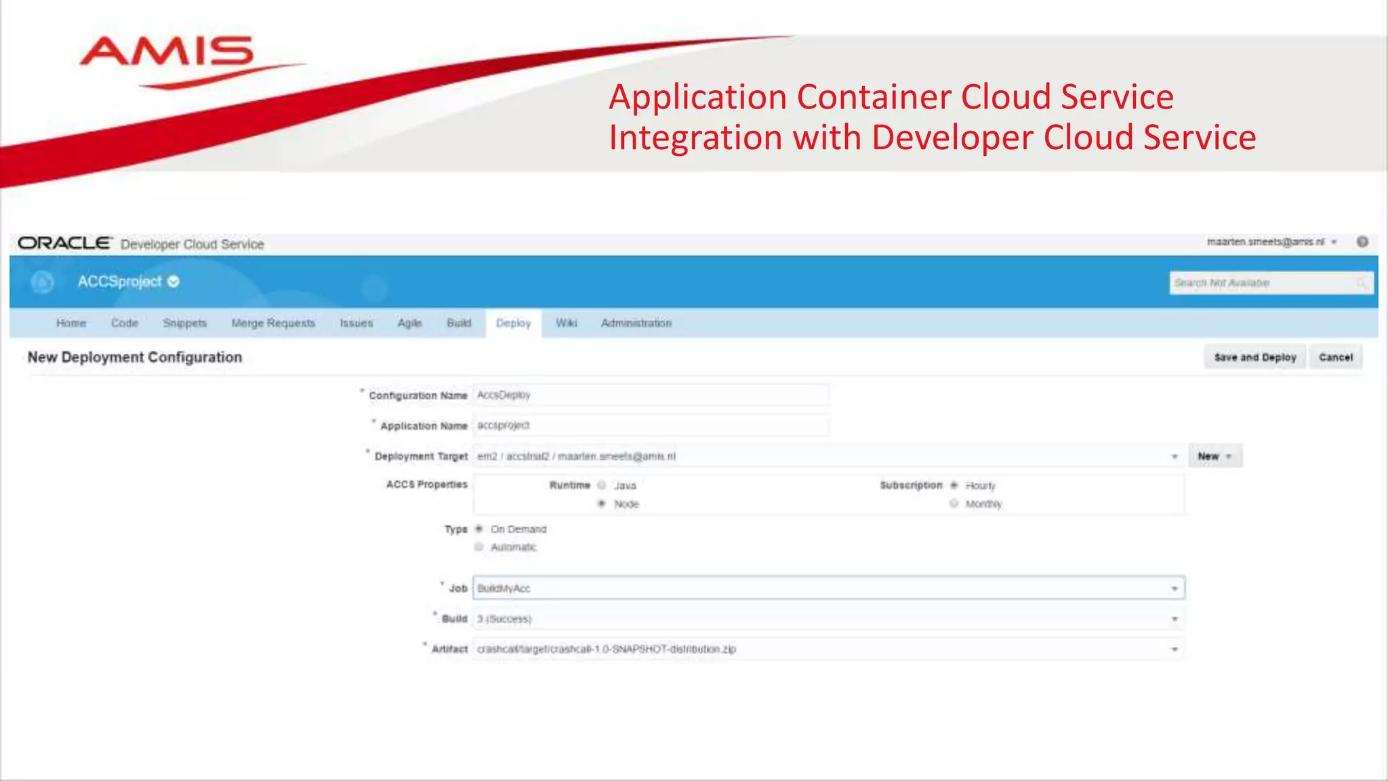Image resolution: width=1388 pixels, height=781 pixels.
Task: Click the New Deployment Configuration heading
Action: 135,357
